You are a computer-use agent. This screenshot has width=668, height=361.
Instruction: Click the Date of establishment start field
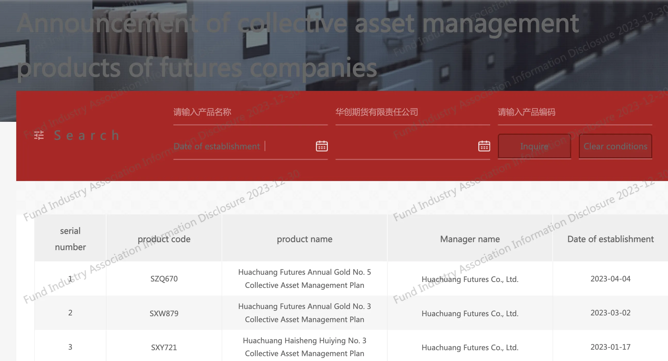[250, 146]
